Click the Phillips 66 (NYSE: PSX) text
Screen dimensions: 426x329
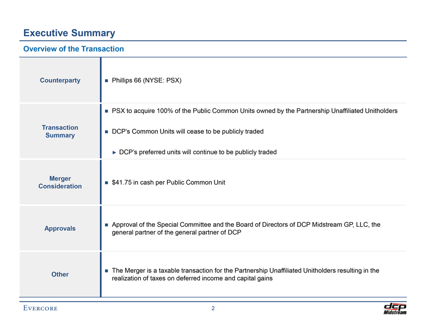[147, 80]
